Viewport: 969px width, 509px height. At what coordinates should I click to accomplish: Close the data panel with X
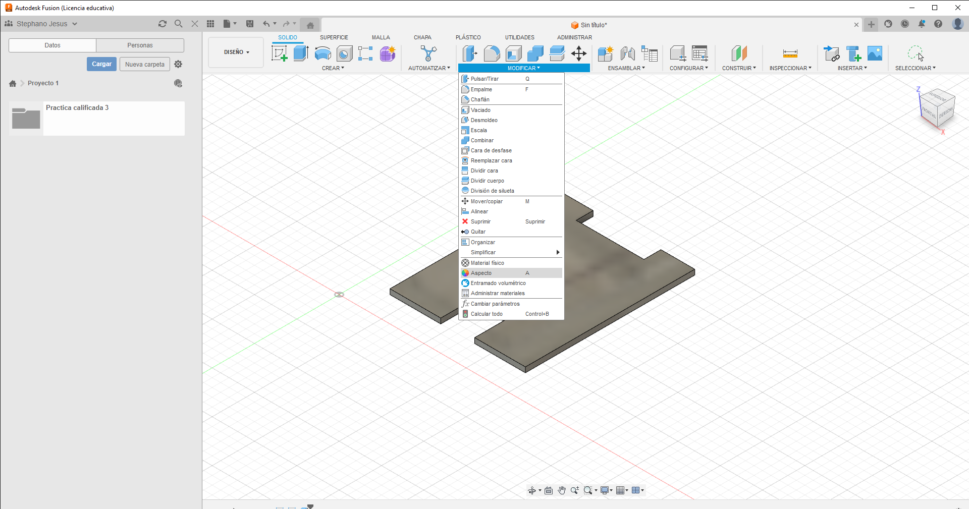click(194, 24)
